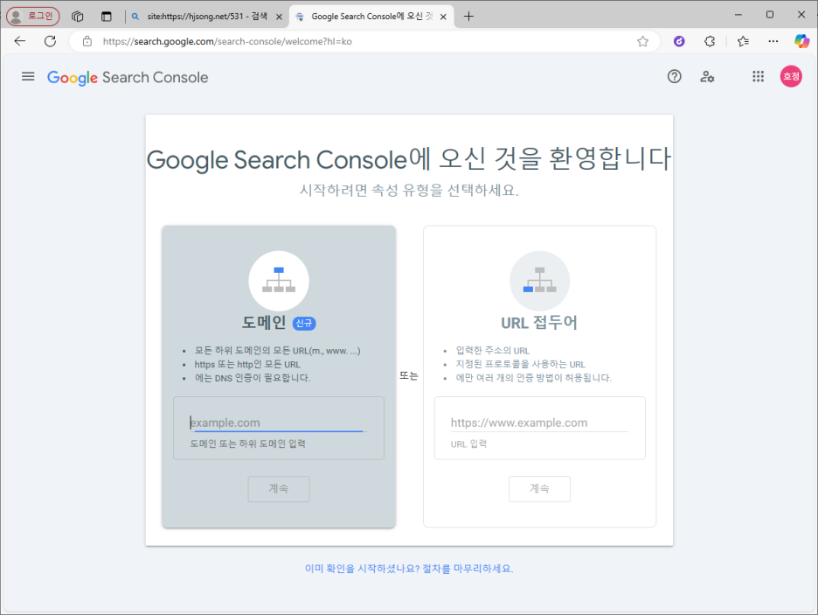Open browser settings and more menu
Image resolution: width=818 pixels, height=615 pixels.
[773, 41]
